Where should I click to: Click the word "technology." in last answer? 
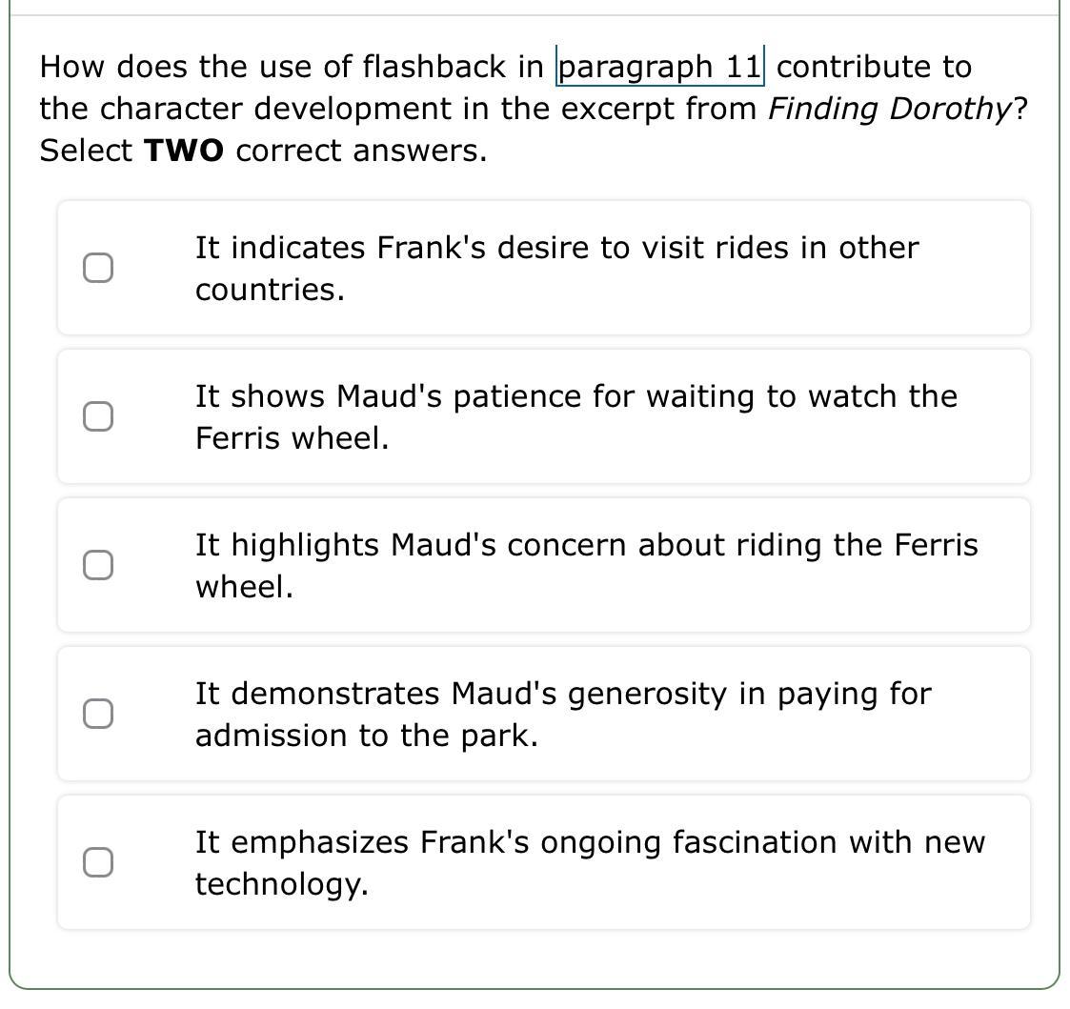[281, 885]
